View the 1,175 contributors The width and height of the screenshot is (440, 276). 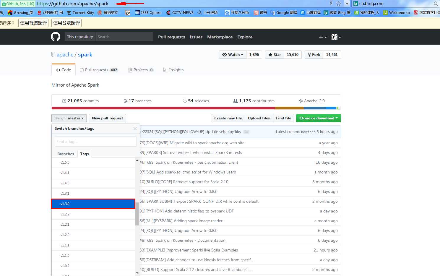pyautogui.click(x=254, y=101)
